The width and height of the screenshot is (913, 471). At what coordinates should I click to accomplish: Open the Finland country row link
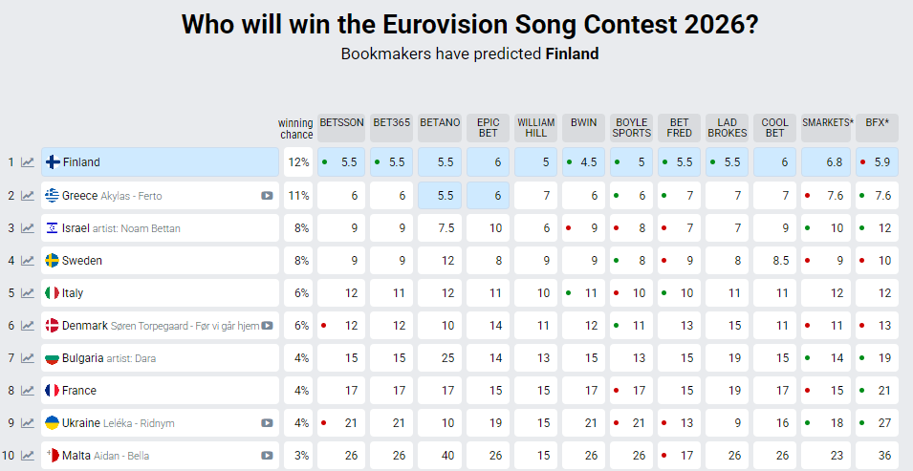[x=81, y=162]
